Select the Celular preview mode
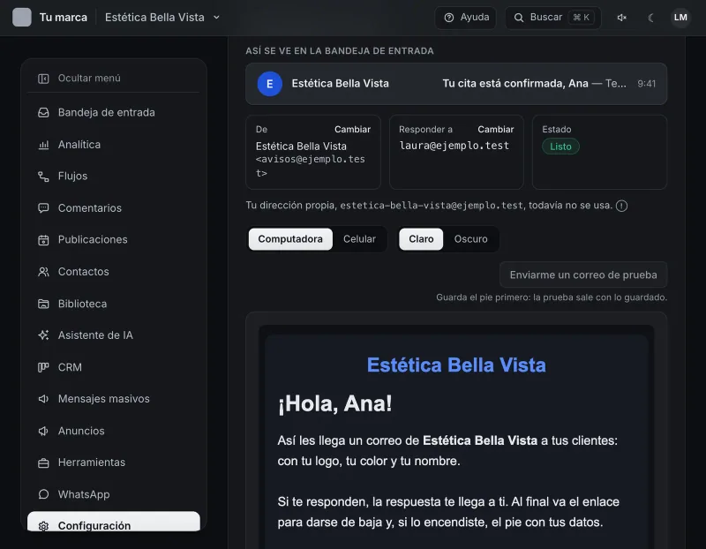The image size is (706, 549). (x=359, y=239)
